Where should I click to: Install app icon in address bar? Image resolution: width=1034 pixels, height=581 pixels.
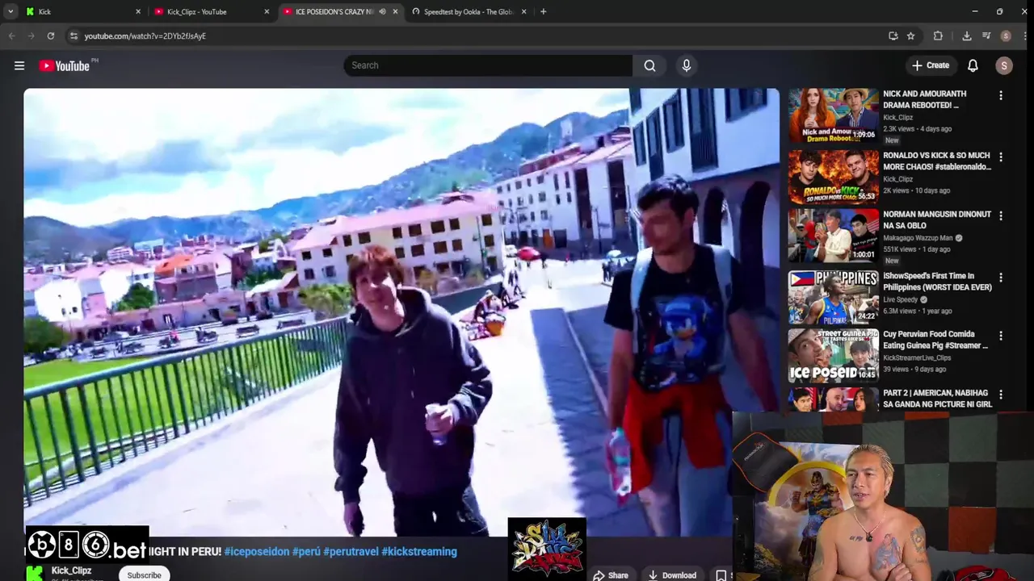(x=893, y=36)
